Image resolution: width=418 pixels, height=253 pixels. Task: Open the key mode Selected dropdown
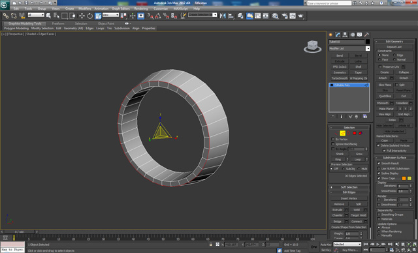point(347,244)
